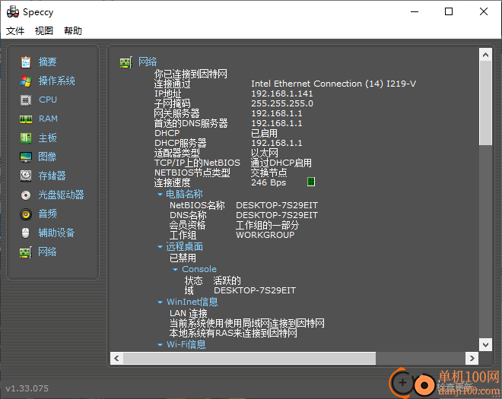The image size is (502, 399).
Task: Collapse the 电脑名称 section arrow
Action: [160, 195]
